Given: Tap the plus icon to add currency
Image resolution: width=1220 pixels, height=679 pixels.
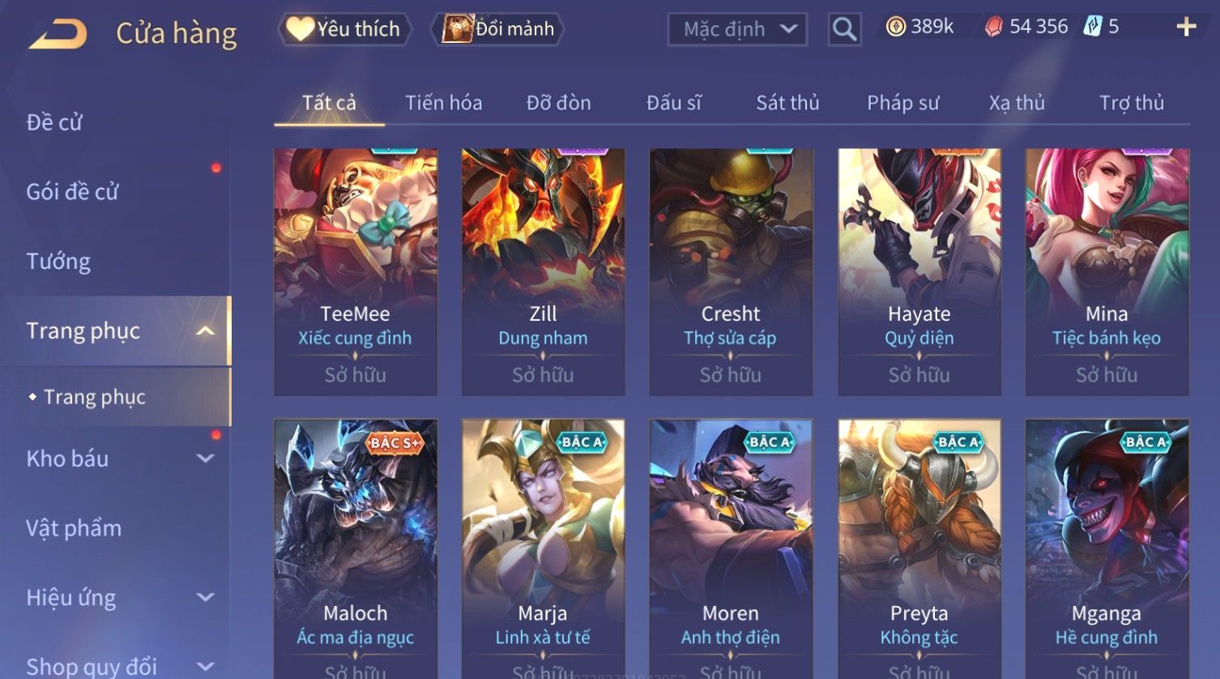Looking at the screenshot, I should tap(1186, 28).
